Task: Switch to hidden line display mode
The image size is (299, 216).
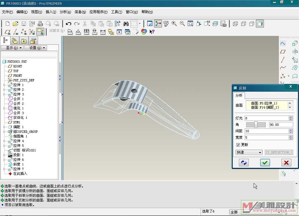Action: pyautogui.click(x=244, y=24)
